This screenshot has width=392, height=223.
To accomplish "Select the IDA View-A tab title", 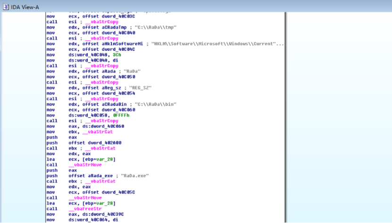I will [x=25, y=7].
